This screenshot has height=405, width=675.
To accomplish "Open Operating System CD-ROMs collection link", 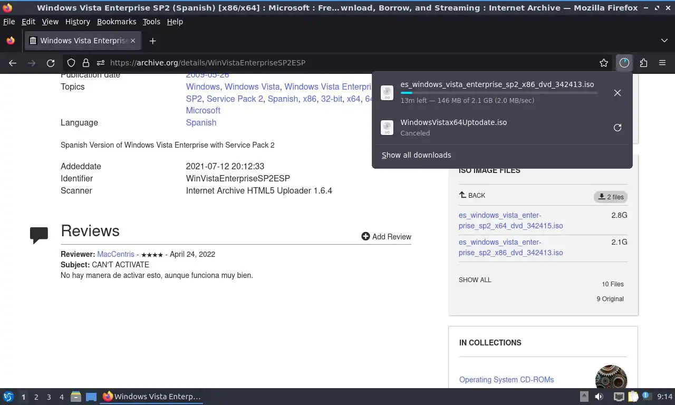I will click(506, 380).
